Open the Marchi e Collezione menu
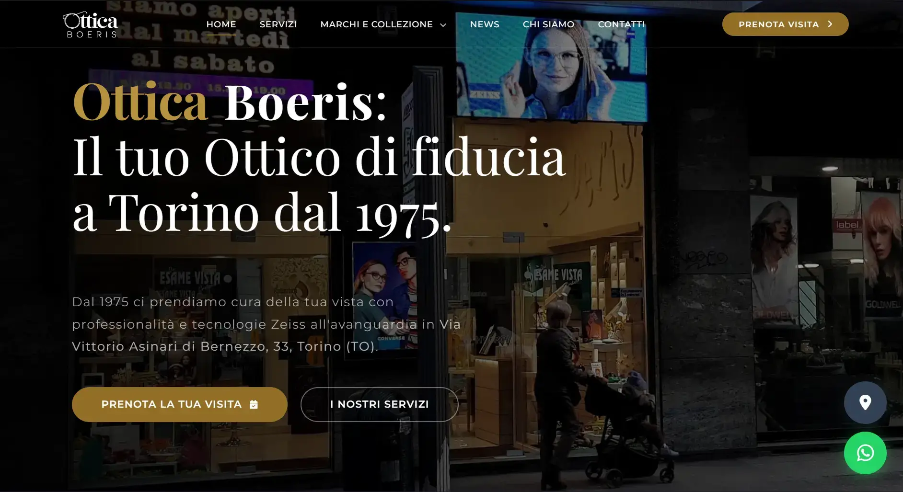Viewport: 903px width, 492px height. click(x=383, y=24)
